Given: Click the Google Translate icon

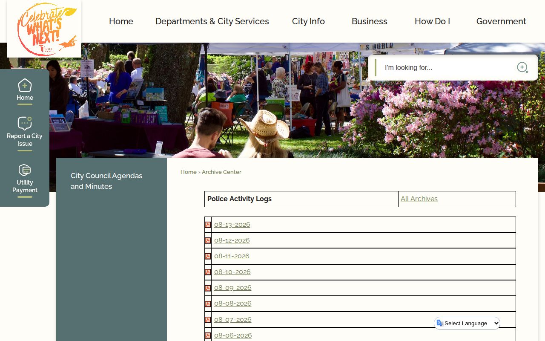Looking at the screenshot, I should point(440,323).
